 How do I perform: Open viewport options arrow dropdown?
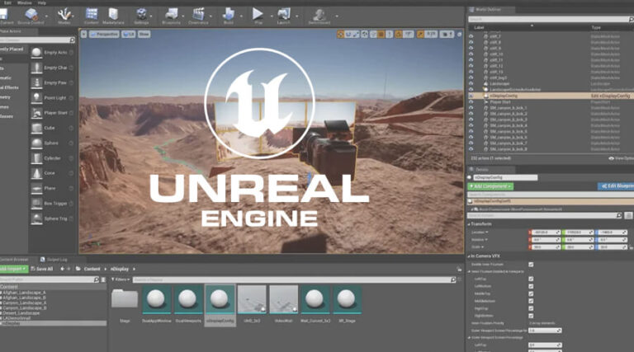tap(83, 35)
